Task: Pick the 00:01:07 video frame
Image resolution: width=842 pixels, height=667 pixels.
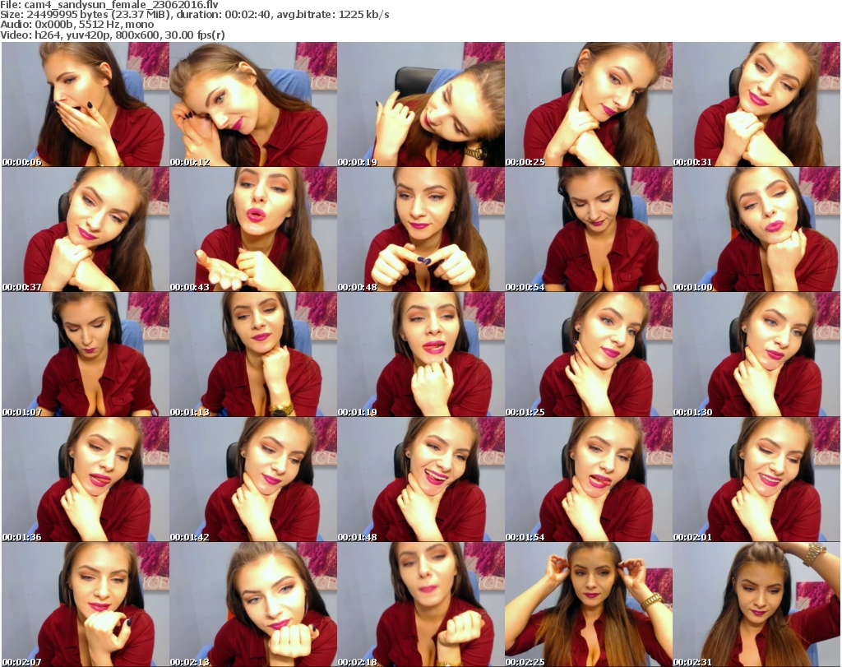Action: tap(86, 354)
